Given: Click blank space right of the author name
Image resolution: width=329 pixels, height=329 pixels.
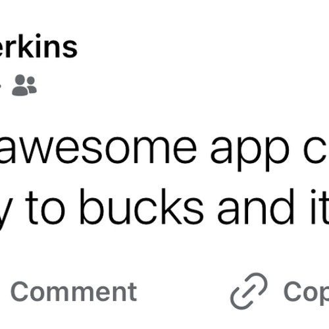Looking at the screenshot, I should click(197, 46).
